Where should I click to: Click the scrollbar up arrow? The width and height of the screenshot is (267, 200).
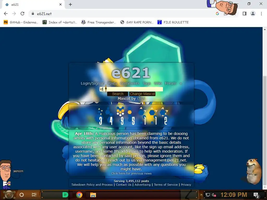pos(265,29)
